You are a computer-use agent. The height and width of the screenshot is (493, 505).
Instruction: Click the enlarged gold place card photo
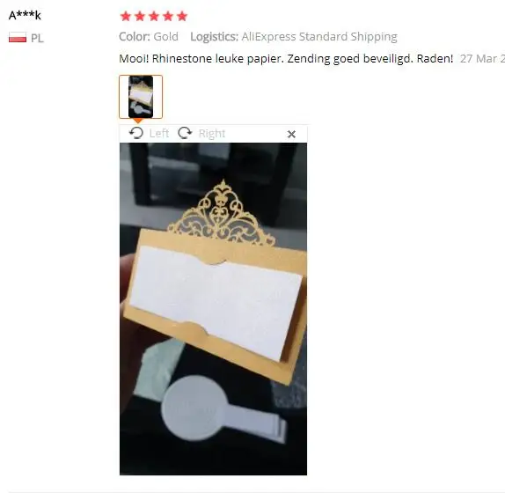click(x=213, y=309)
